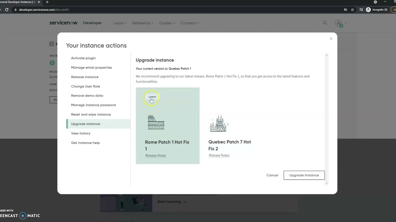Click Start Learning link
This screenshot has height=222, width=396.
172,202
